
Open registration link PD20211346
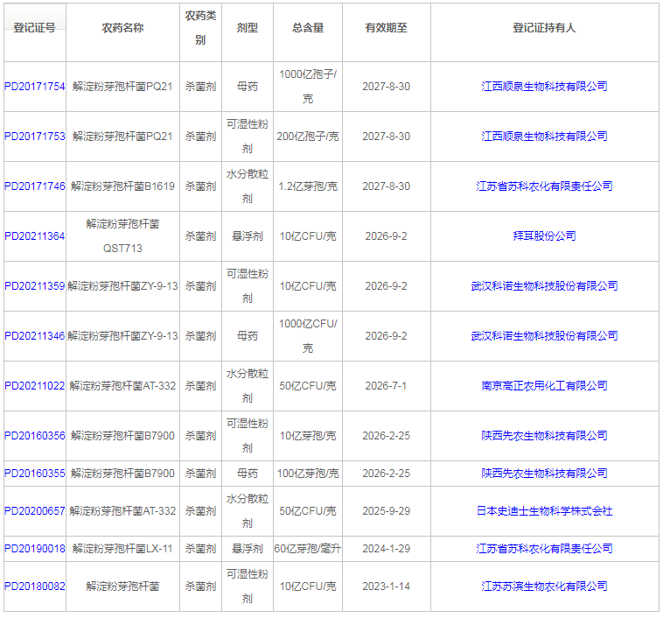coord(35,336)
